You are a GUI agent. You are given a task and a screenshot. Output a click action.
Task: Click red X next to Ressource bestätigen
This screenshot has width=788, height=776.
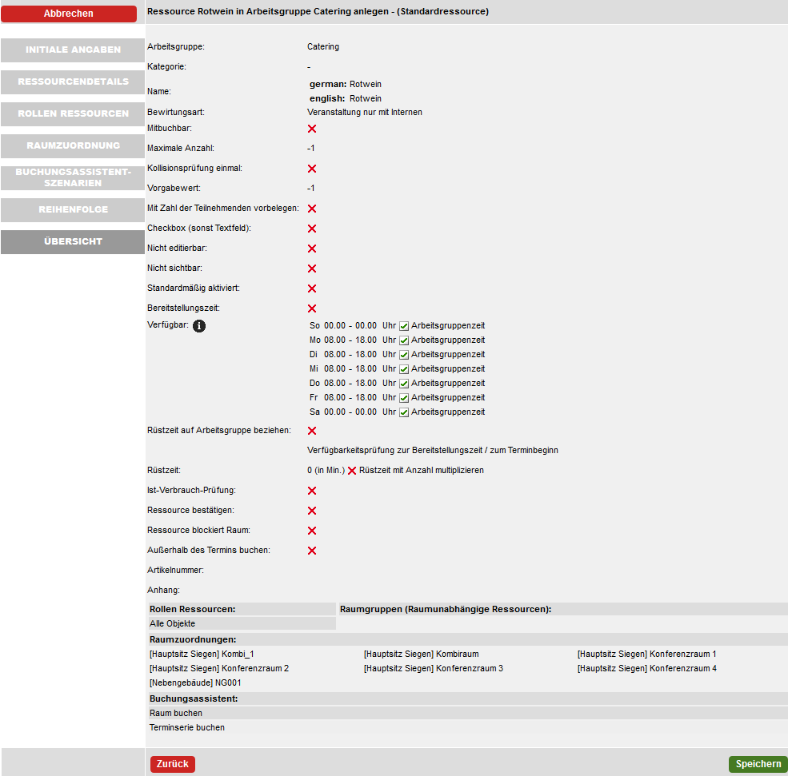[x=312, y=511]
